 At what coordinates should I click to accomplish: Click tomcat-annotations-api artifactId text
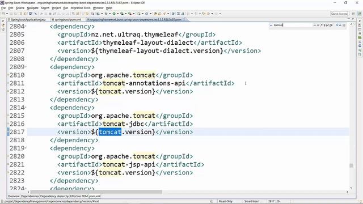(x=144, y=83)
